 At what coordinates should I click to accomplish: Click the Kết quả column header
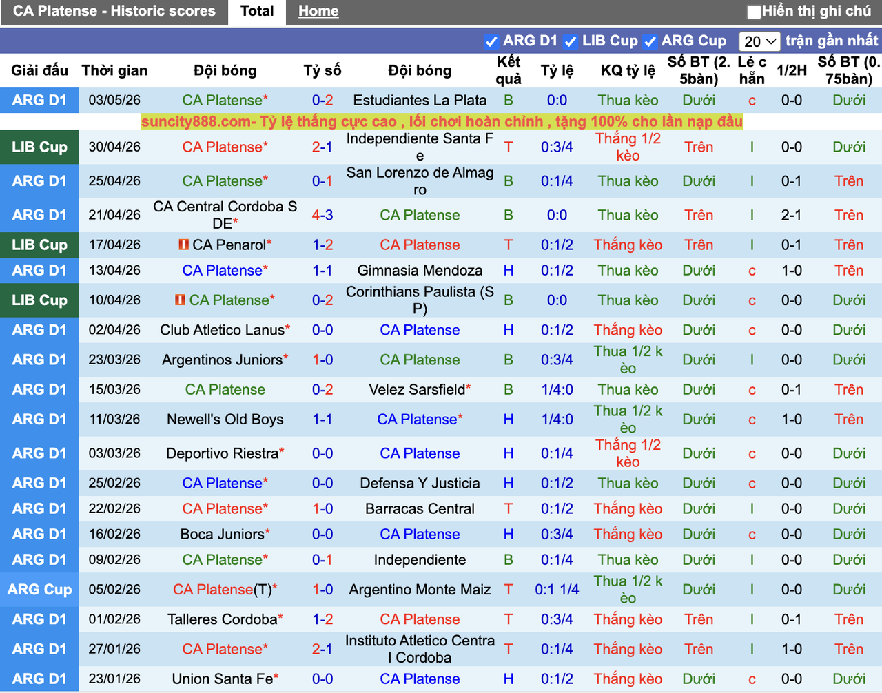509,70
